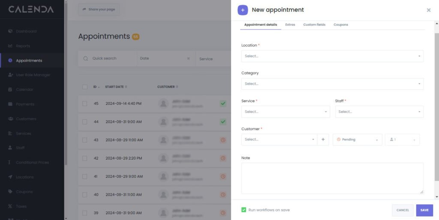Click the add new customer plus icon
The image size is (439, 220).
323,140
